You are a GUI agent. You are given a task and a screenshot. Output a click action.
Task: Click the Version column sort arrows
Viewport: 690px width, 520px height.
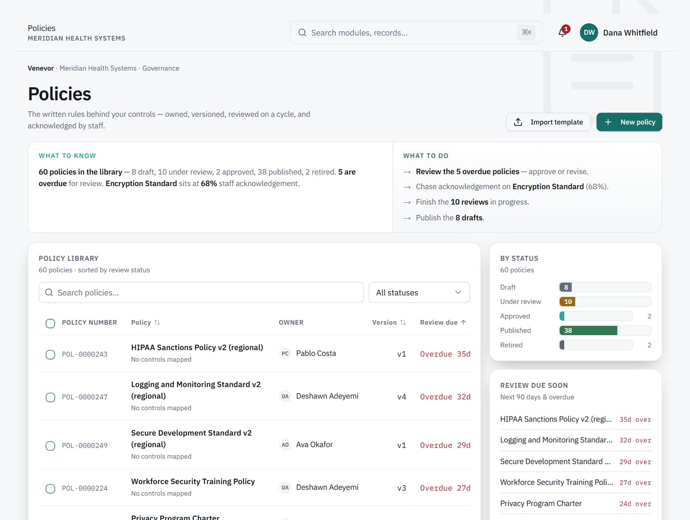(403, 323)
